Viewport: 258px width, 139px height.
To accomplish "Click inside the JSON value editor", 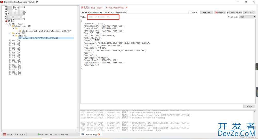I will [168, 61].
